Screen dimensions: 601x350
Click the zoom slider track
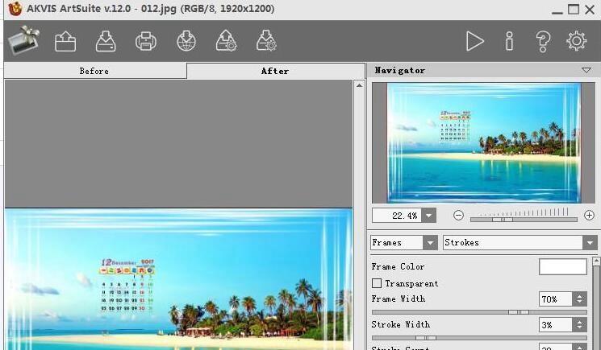(524, 220)
